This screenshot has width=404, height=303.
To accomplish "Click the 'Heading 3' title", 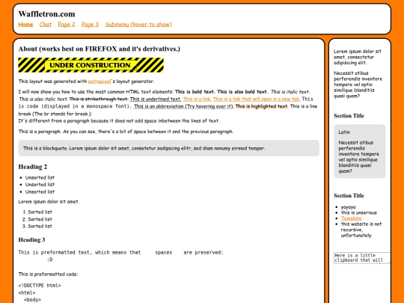I will click(31, 240).
